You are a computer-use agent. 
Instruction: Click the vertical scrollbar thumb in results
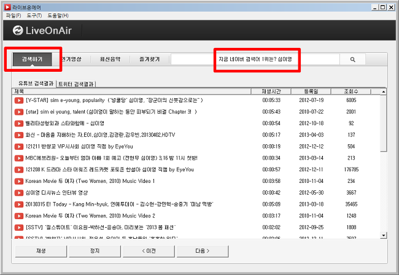pyautogui.click(x=384, y=123)
